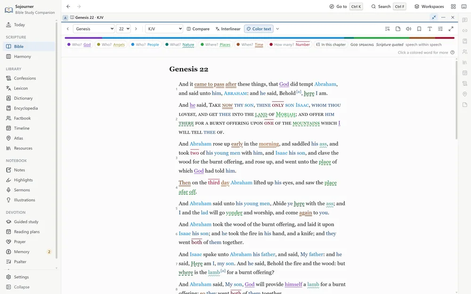The width and height of the screenshot is (471, 294).
Task: Open Sermons in the sidebar
Action: [x=29, y=190]
